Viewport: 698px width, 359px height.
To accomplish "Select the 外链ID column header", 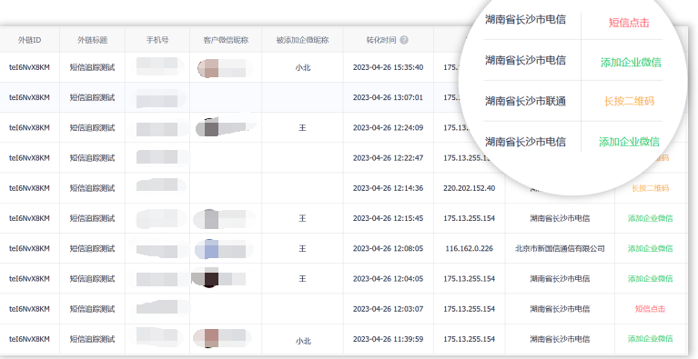I will coord(29,40).
